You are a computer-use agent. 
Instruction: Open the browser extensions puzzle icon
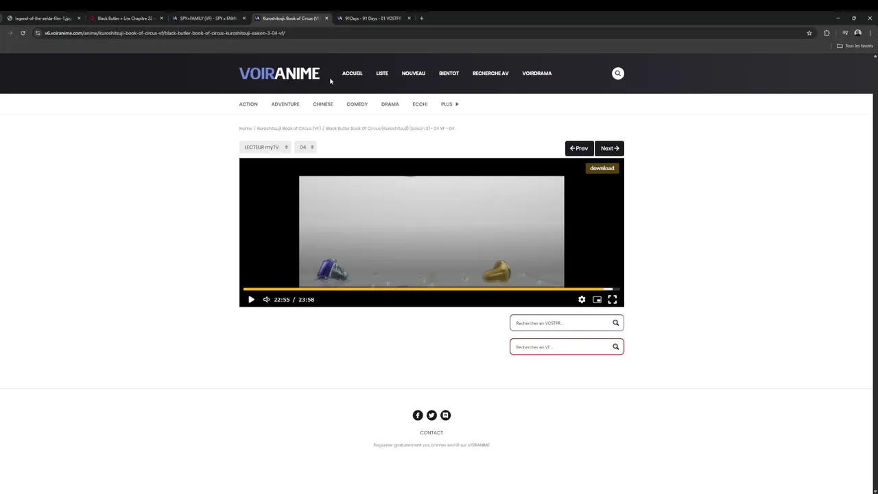click(827, 33)
